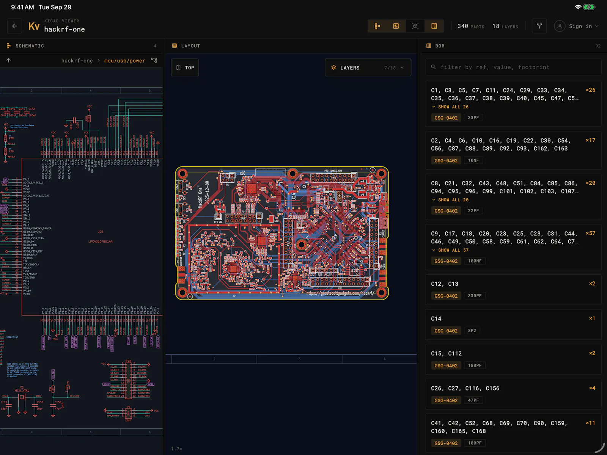
Task: Toggle the schematic panel view button
Action: tap(377, 26)
